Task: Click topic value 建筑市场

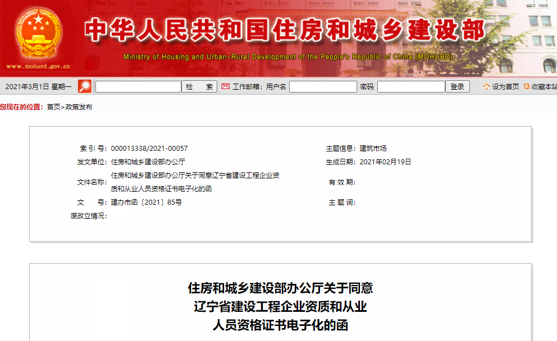Action: pyautogui.click(x=373, y=148)
